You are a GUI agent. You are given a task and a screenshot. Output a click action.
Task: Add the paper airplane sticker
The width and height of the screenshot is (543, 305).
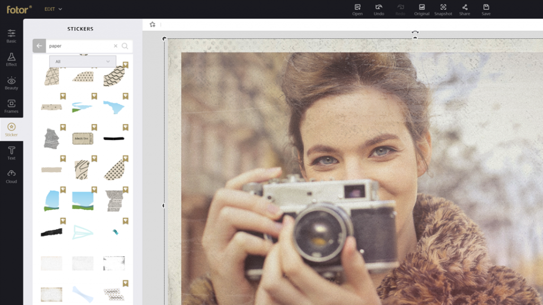coord(83,232)
